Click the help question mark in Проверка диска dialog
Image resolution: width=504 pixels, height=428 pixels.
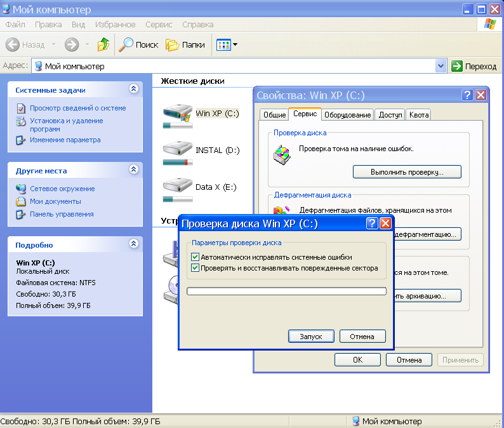[373, 224]
